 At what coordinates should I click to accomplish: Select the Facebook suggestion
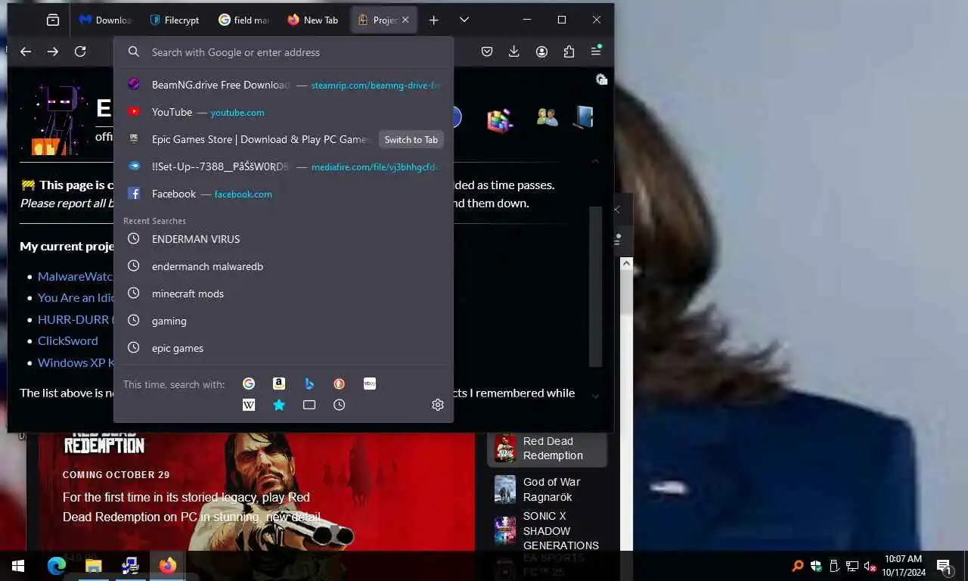(x=284, y=194)
